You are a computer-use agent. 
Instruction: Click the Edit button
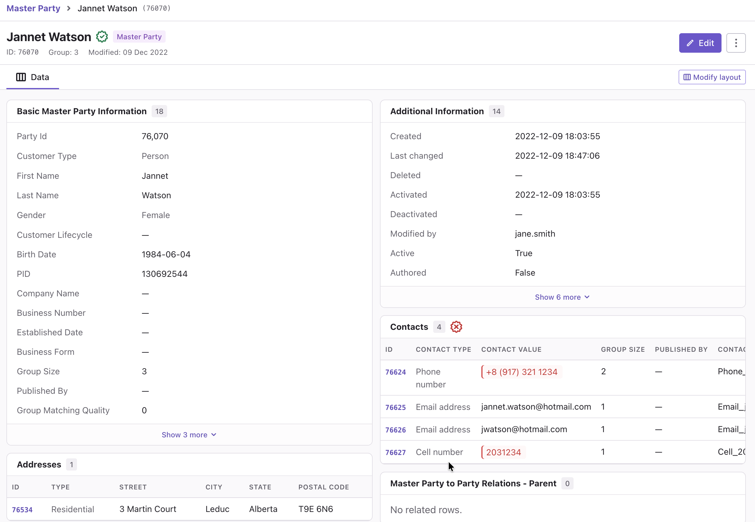click(700, 43)
